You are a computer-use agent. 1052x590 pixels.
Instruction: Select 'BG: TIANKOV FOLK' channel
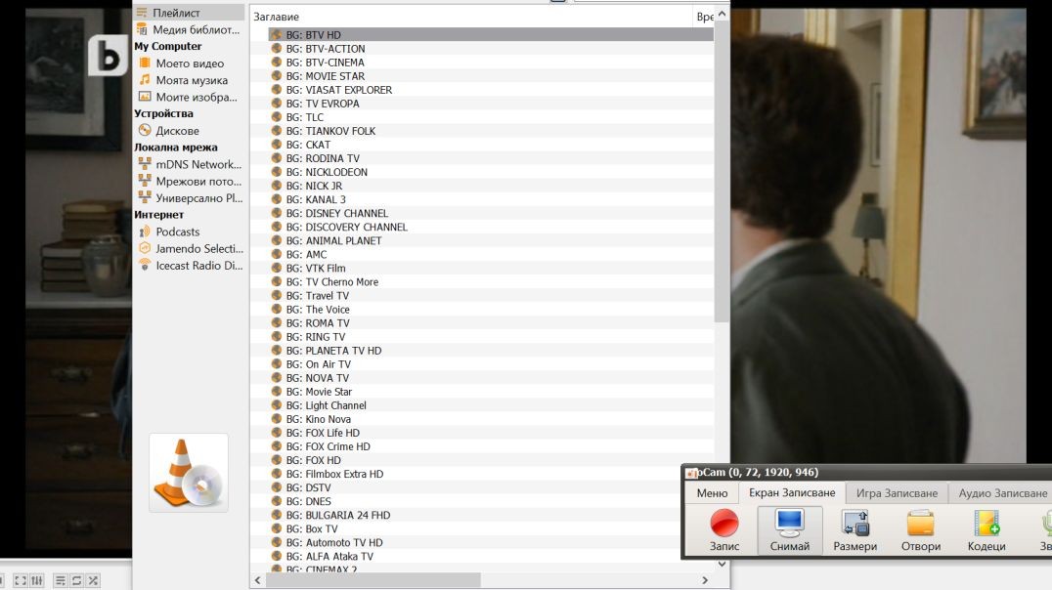tap(491, 131)
